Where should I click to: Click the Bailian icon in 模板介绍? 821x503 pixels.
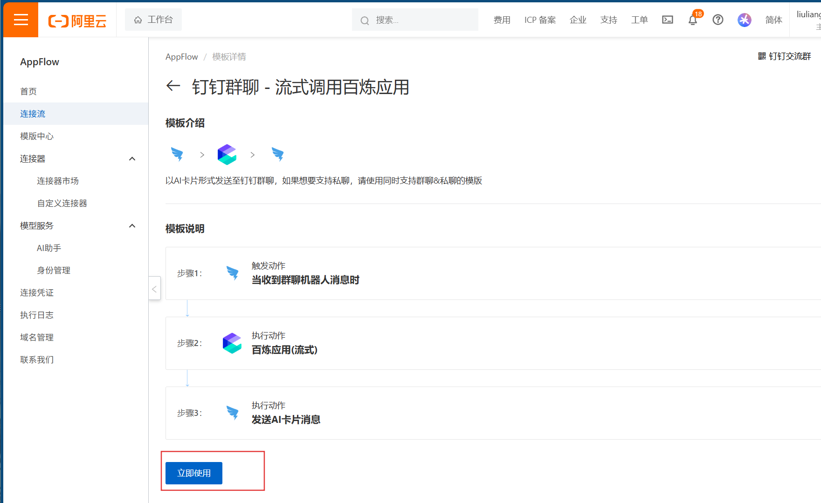click(227, 155)
